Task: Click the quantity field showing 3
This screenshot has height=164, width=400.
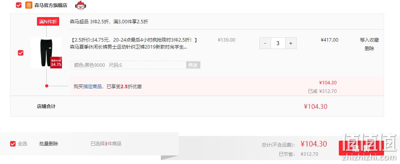Action: pyautogui.click(x=278, y=43)
